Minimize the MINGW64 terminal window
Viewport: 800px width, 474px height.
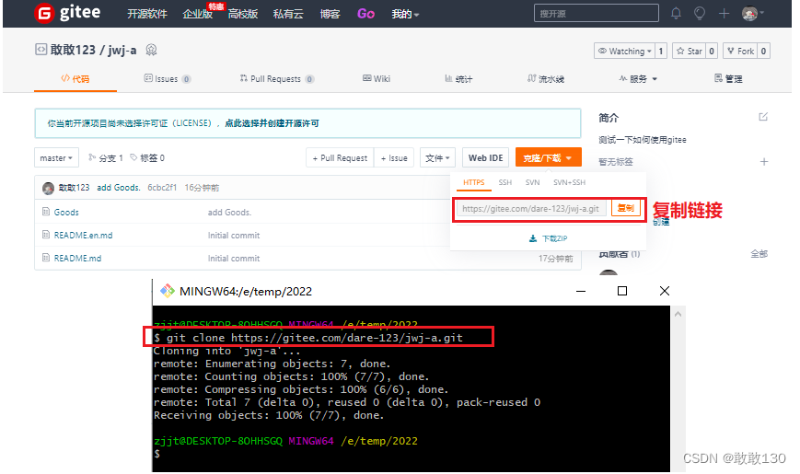click(x=581, y=292)
